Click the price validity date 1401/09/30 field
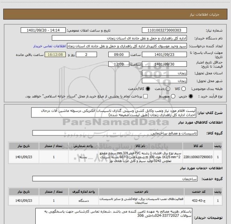 pos(164,64)
